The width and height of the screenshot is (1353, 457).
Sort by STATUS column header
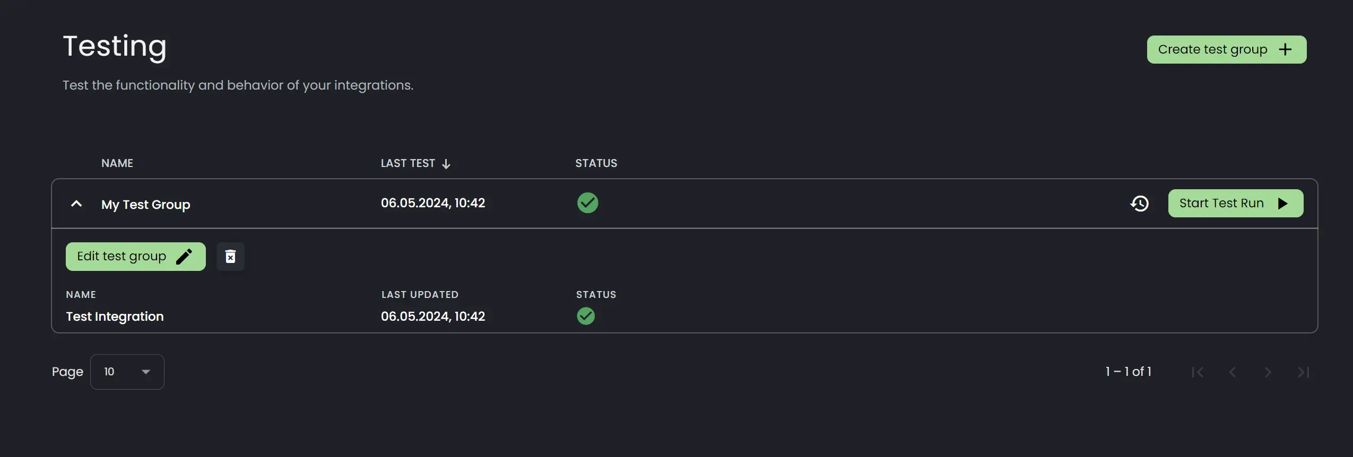596,163
